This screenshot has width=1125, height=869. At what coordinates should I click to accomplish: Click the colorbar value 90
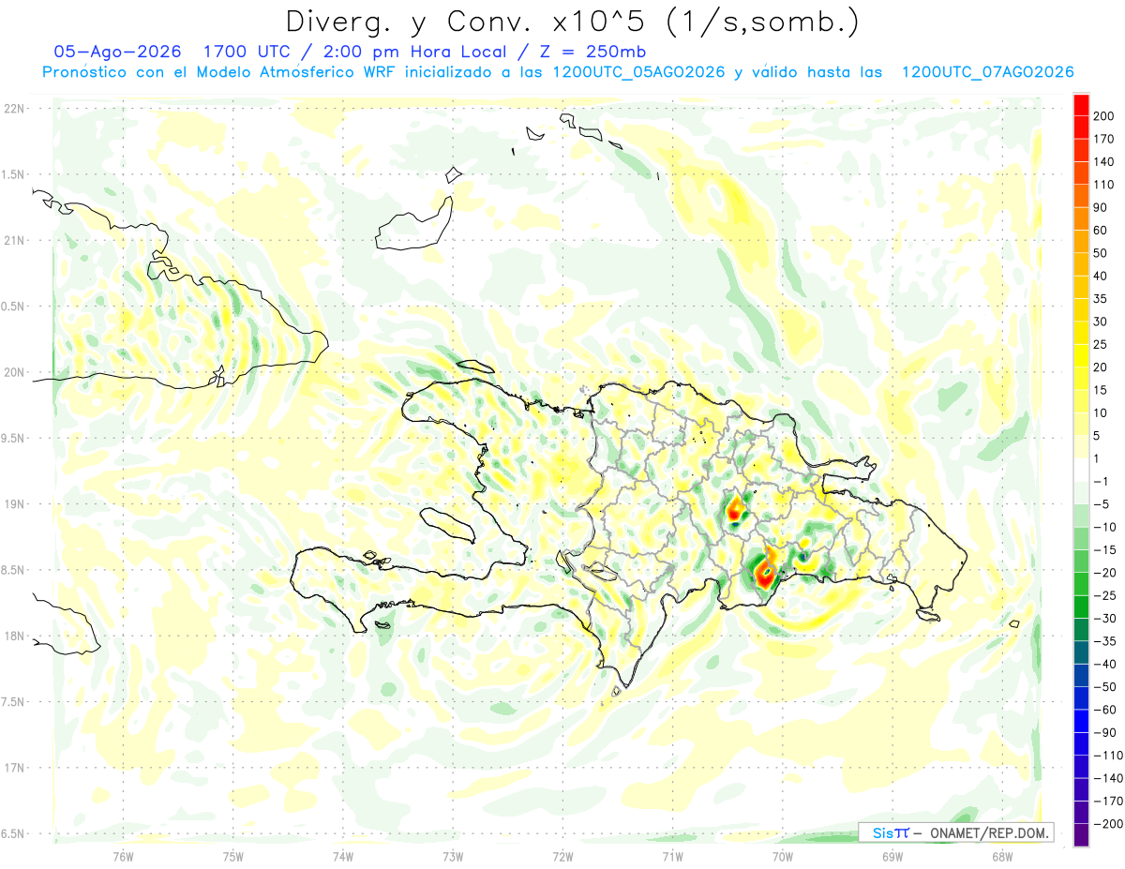point(1101,207)
